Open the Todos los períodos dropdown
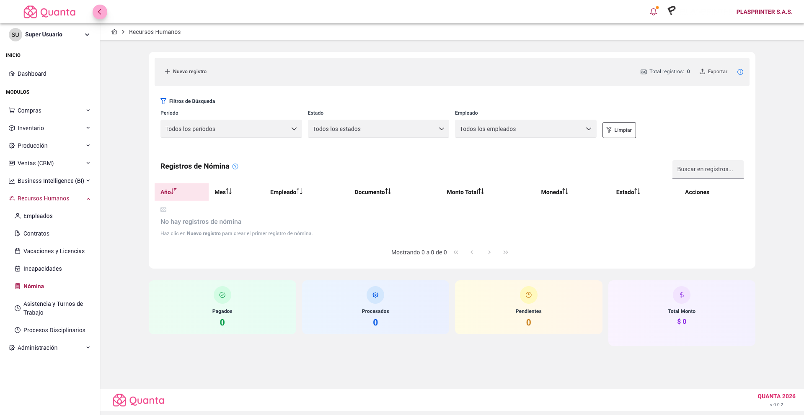 click(231, 129)
